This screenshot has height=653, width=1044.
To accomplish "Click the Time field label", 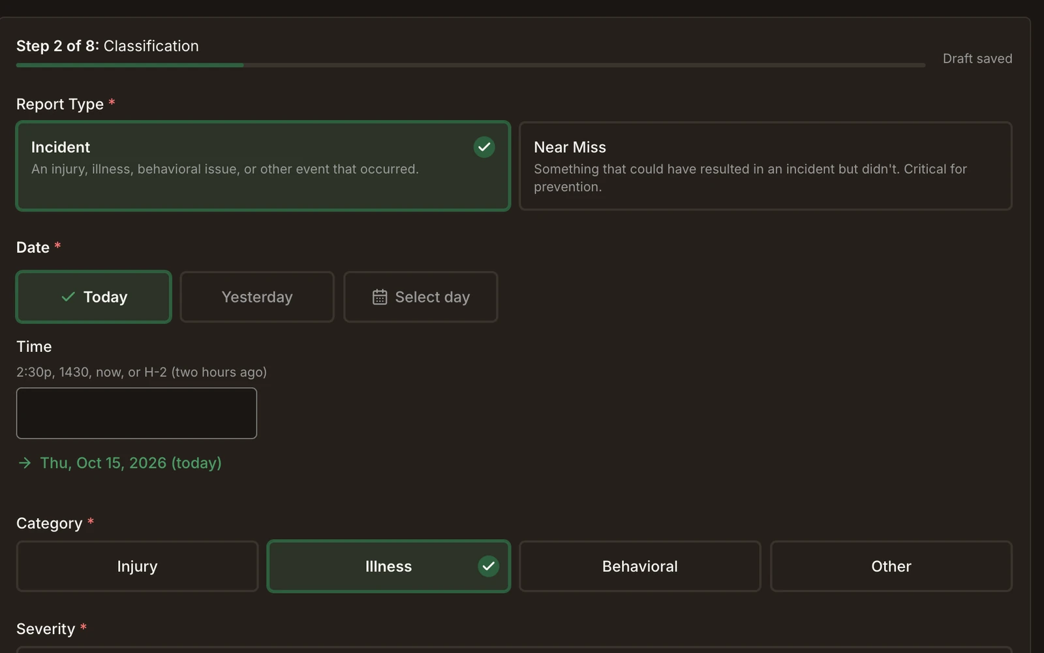I will click(x=34, y=347).
